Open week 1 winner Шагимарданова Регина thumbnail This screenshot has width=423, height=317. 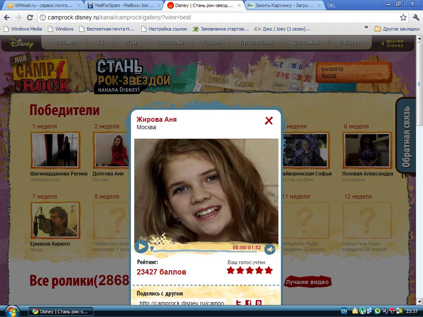[x=56, y=150]
